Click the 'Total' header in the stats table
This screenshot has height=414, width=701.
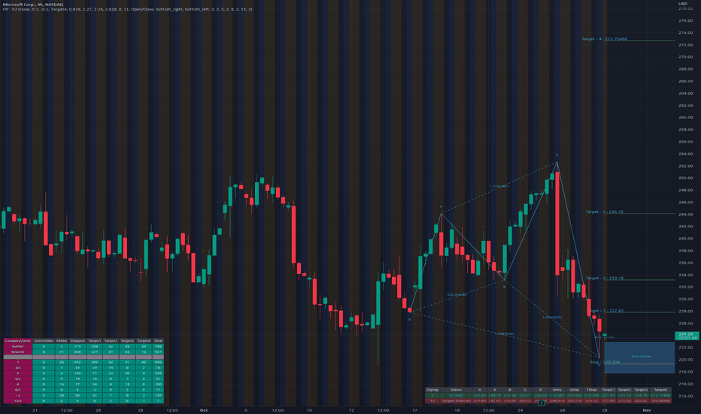click(x=158, y=340)
